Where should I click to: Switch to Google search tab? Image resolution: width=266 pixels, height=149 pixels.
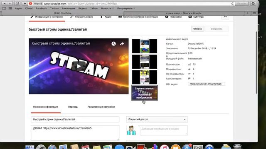(184, 13)
